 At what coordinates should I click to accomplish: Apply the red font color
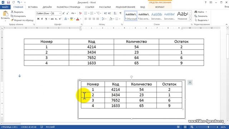[78, 19]
